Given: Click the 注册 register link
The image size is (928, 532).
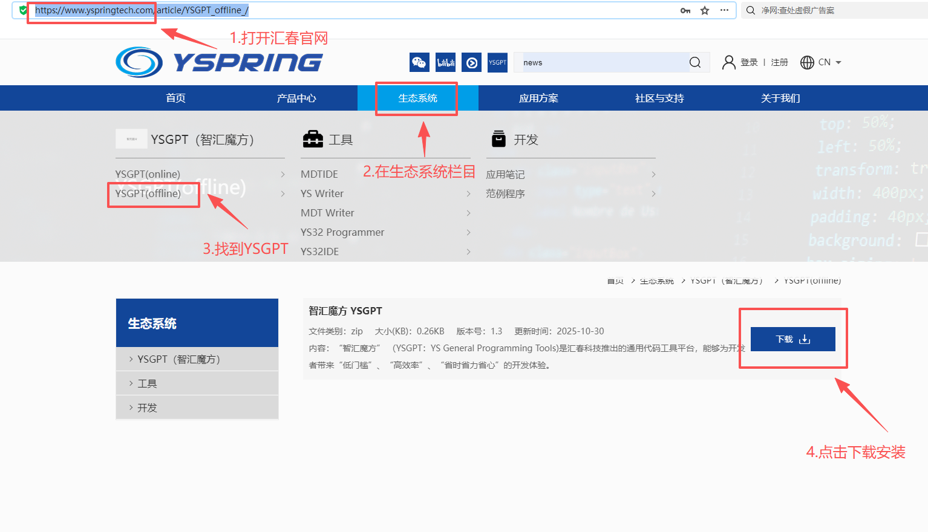Looking at the screenshot, I should [779, 62].
